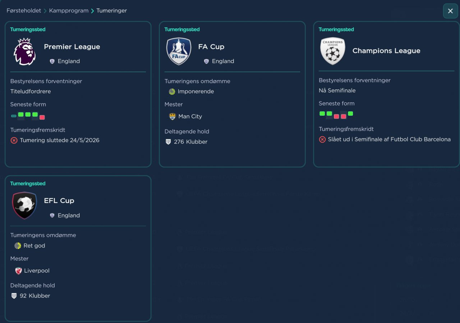Click the reputation icon beside Ret god
The height and width of the screenshot is (323, 460).
pos(18,246)
